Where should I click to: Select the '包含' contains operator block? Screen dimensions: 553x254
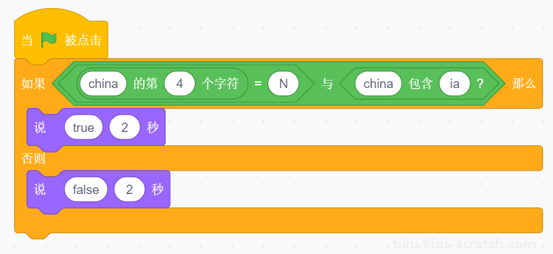point(420,84)
